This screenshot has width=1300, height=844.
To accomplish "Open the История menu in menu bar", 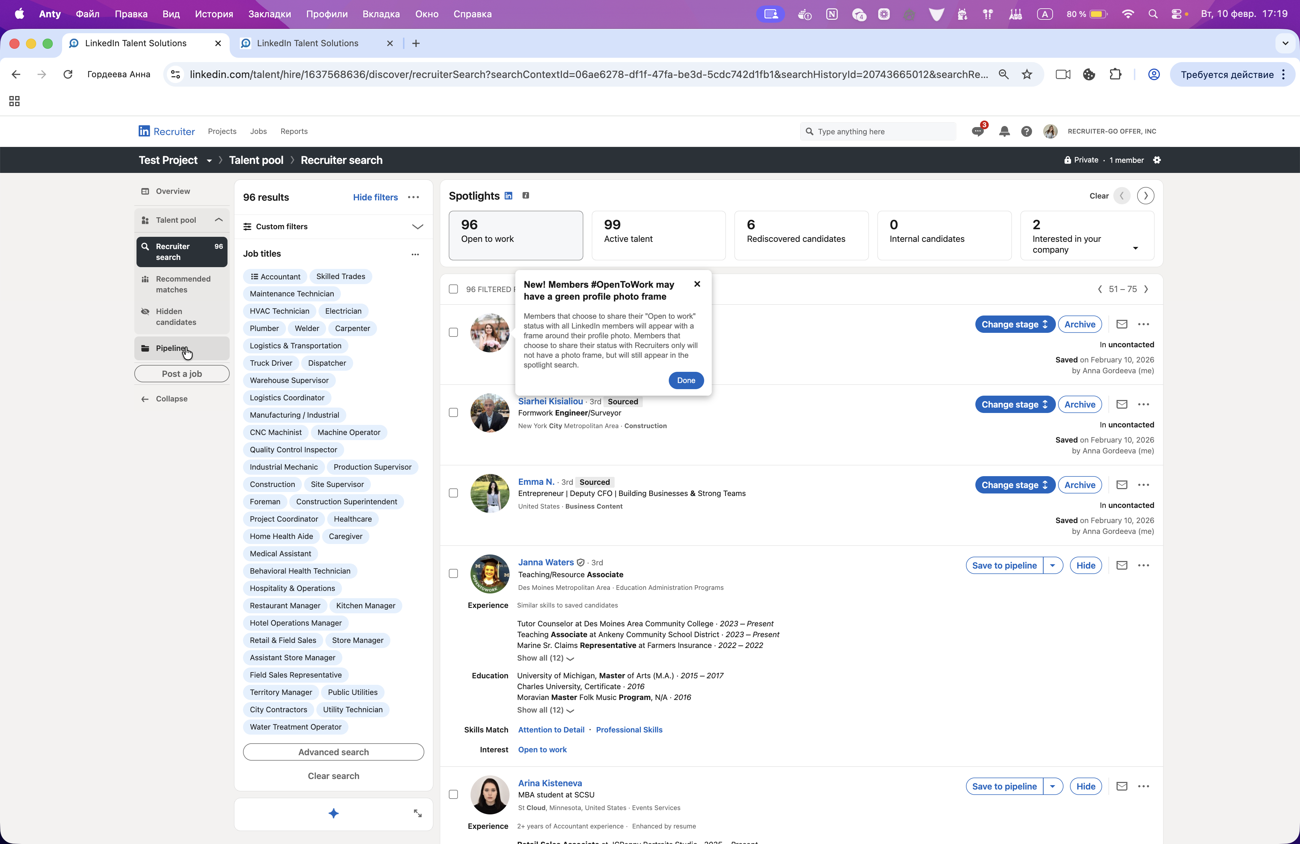I will (213, 14).
